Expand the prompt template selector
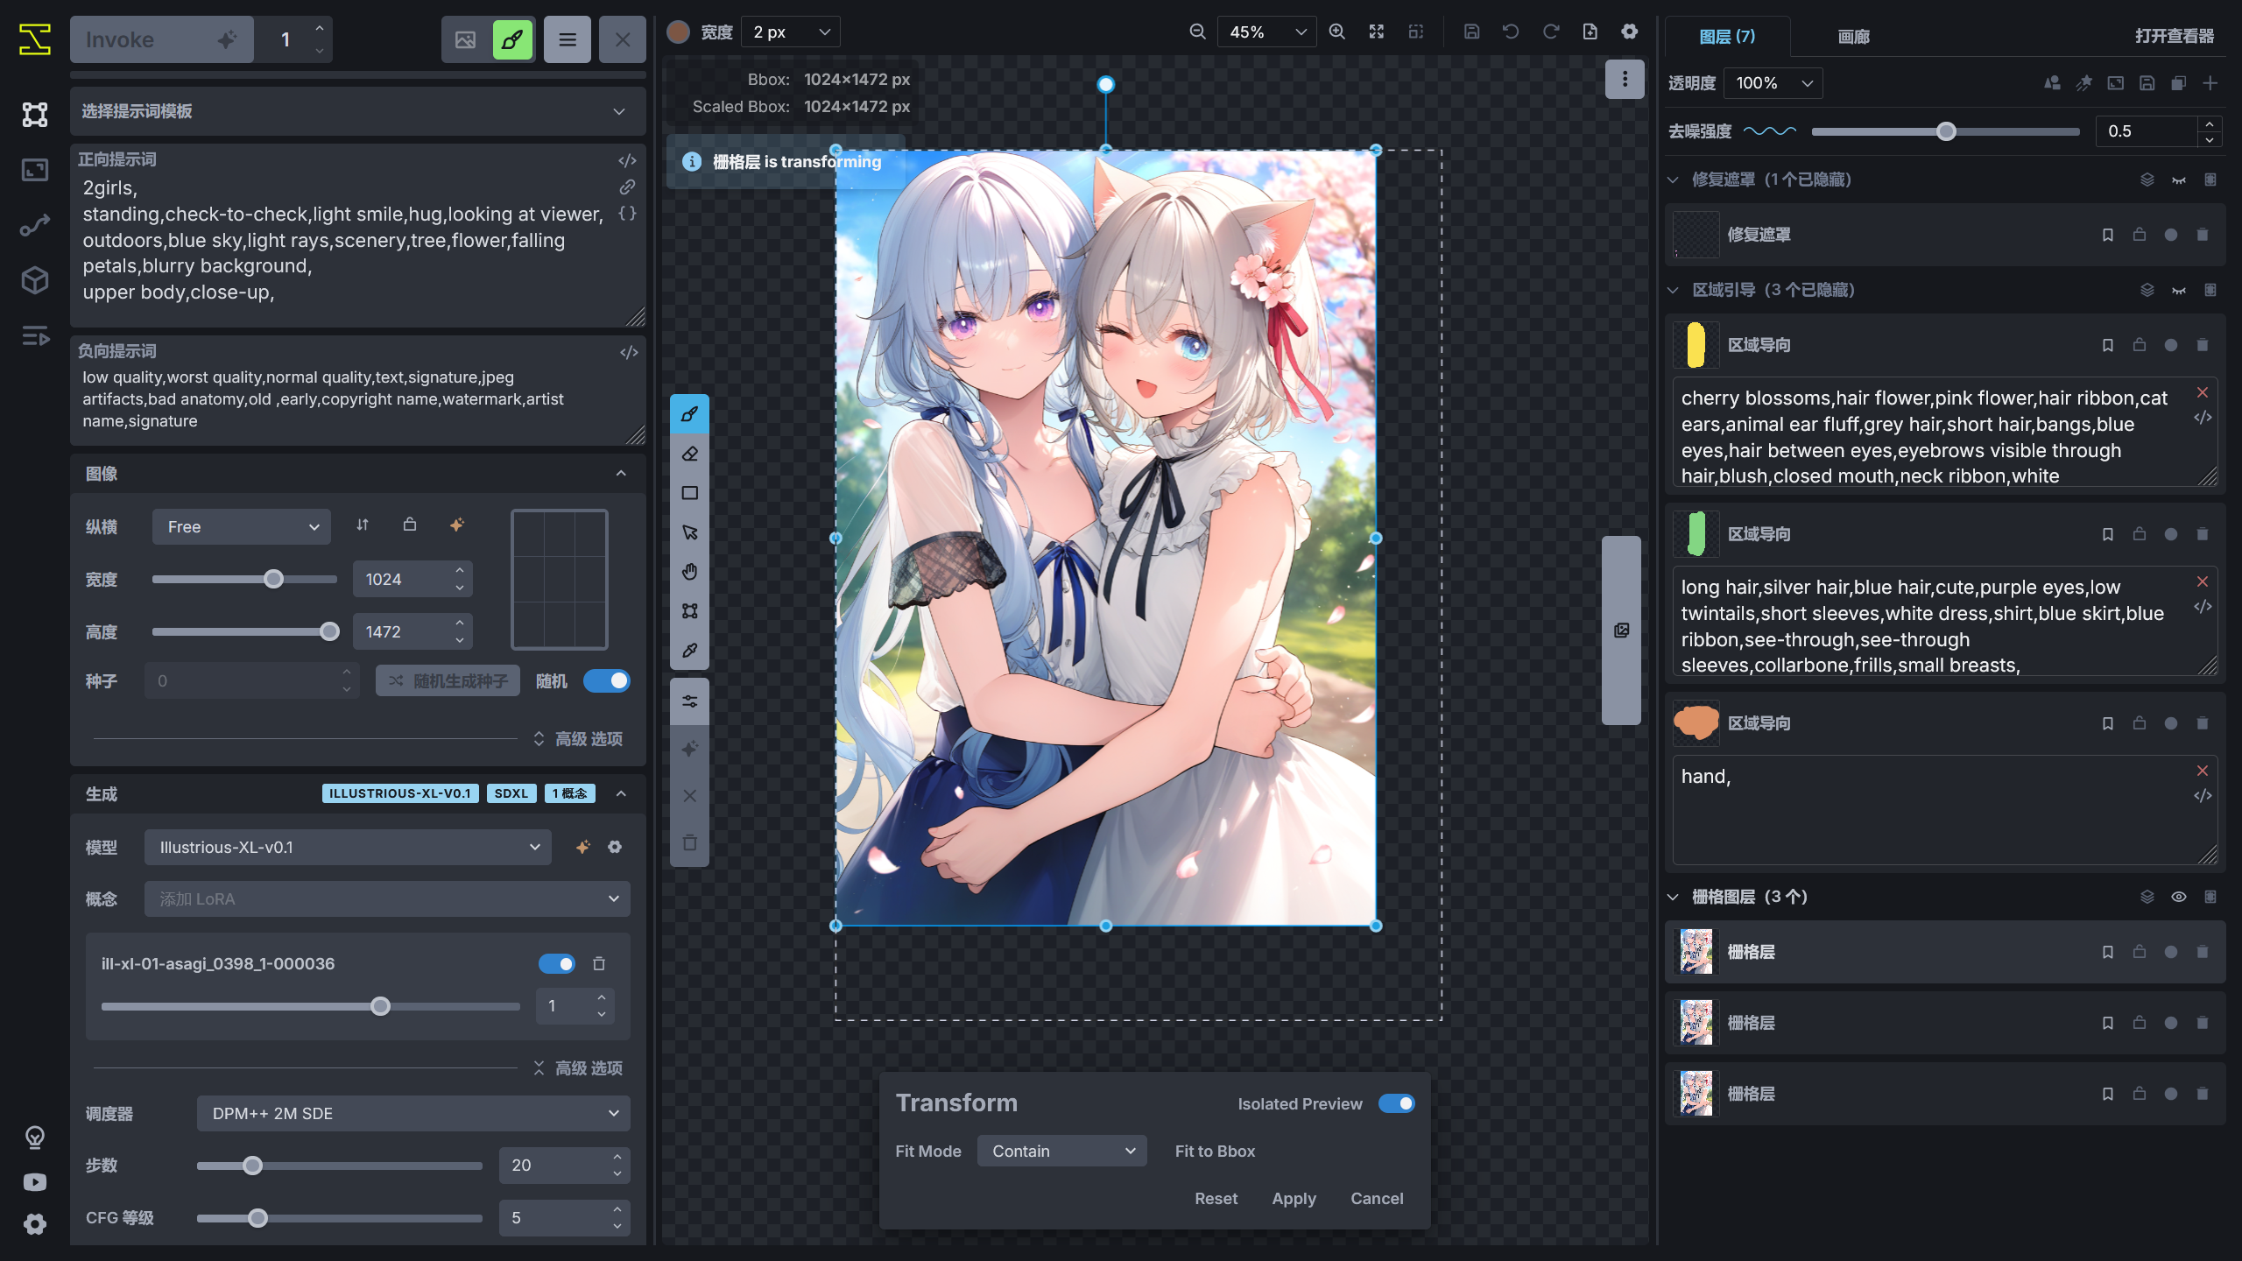The width and height of the screenshot is (2242, 1261). tap(357, 111)
